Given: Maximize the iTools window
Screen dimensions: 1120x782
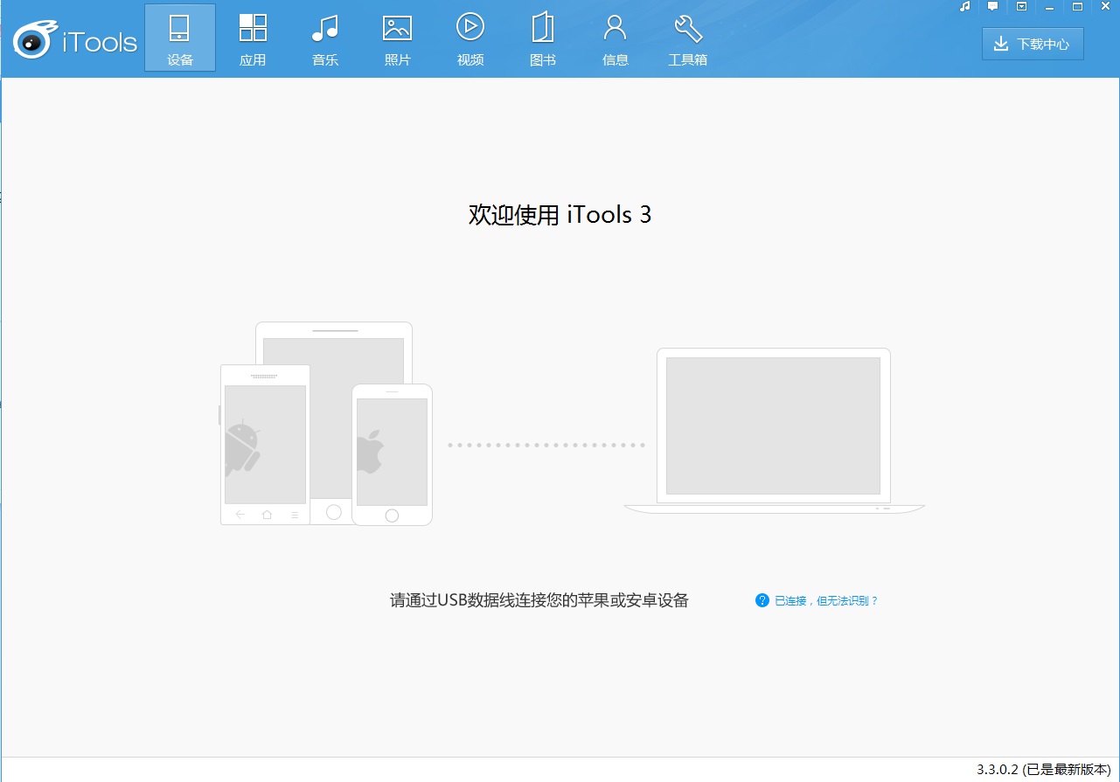Looking at the screenshot, I should [1077, 6].
